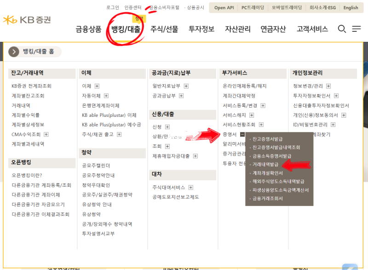Open the hamburger full menu icon
Screen dimensions: 368x270
pyautogui.click(x=356, y=29)
